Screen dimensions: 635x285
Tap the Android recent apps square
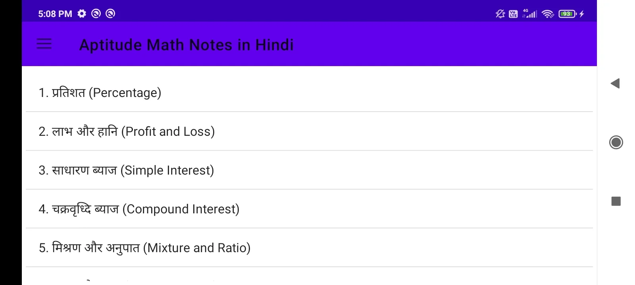coord(616,201)
